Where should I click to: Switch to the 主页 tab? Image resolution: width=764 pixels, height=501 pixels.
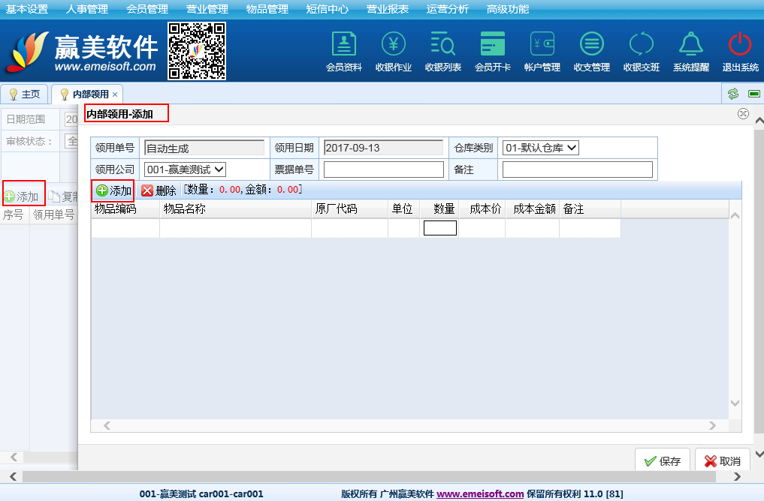click(x=25, y=94)
